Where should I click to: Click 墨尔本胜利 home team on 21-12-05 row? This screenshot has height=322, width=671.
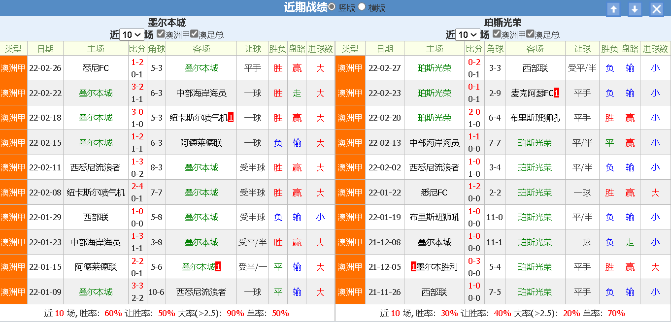pos(437,267)
